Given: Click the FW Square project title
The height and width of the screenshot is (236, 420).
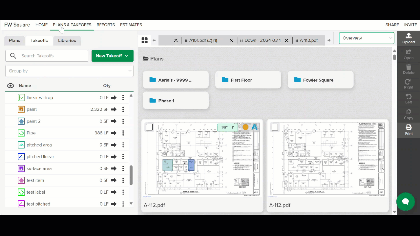Looking at the screenshot, I should 17,25.
